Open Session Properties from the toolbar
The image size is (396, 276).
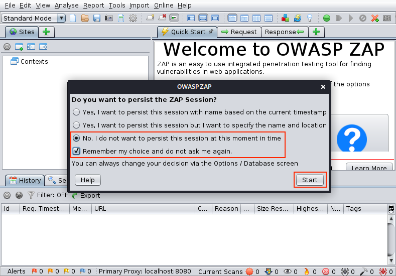121,18
